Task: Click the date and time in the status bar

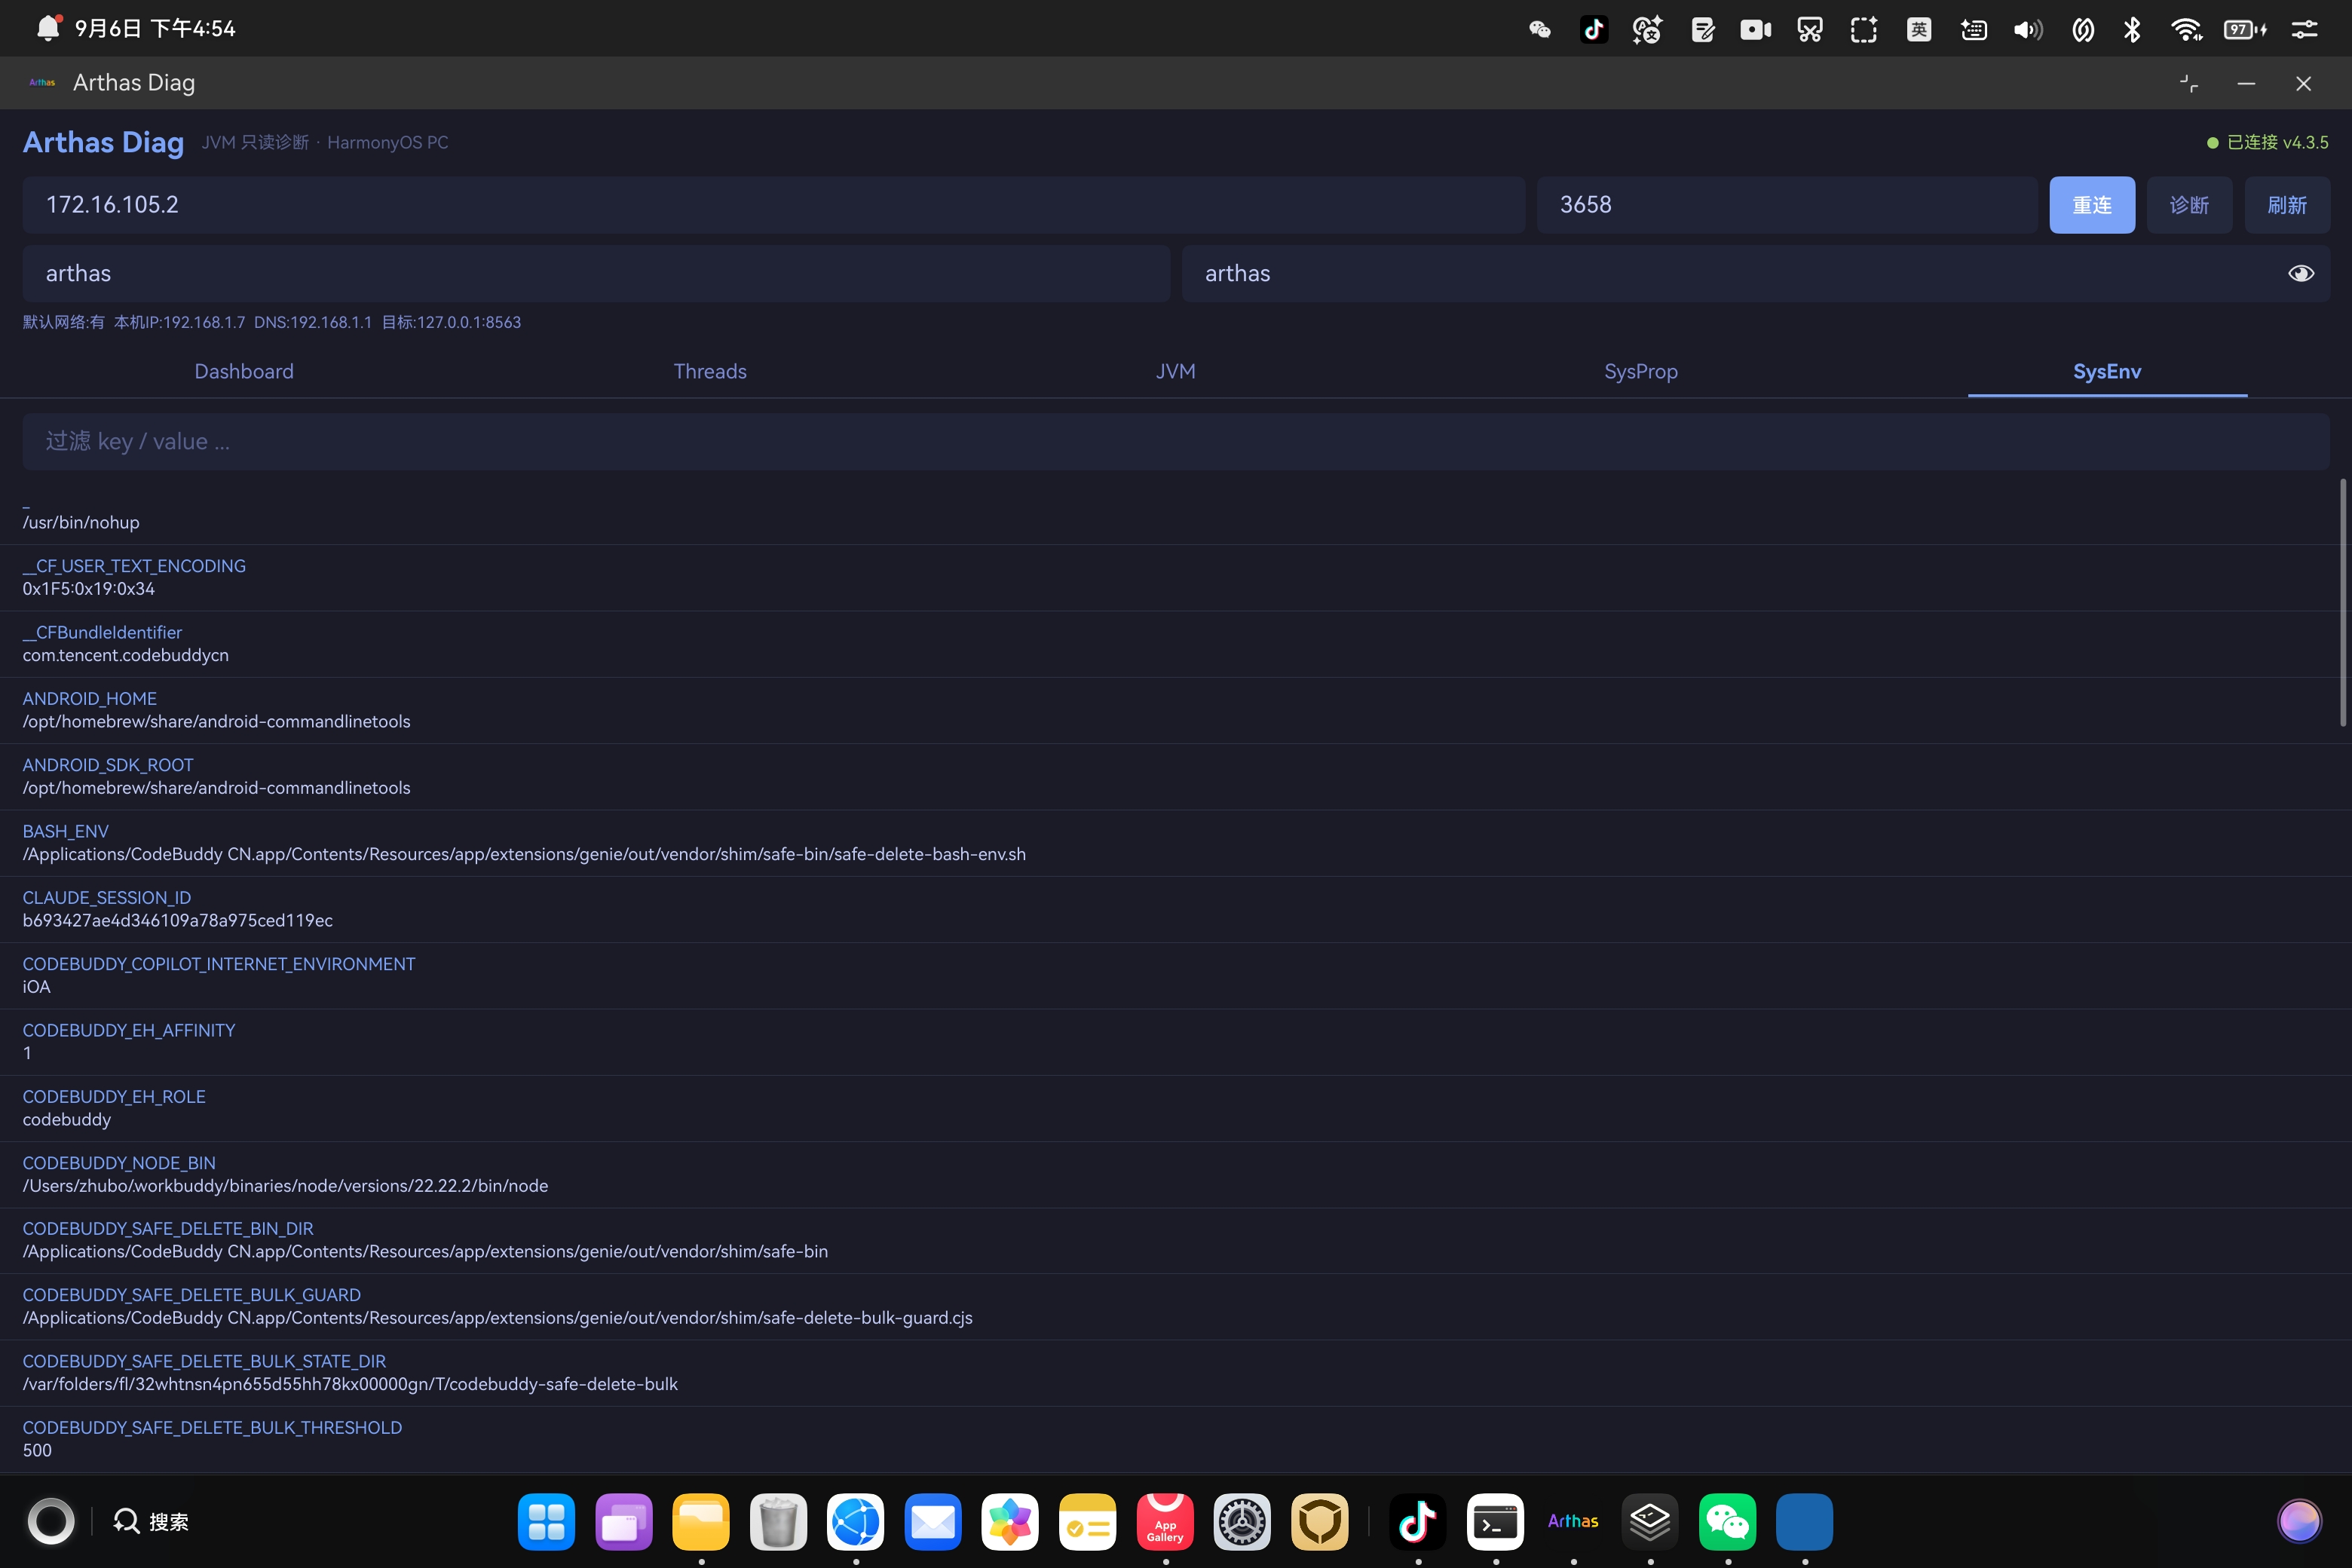Action: point(155,28)
